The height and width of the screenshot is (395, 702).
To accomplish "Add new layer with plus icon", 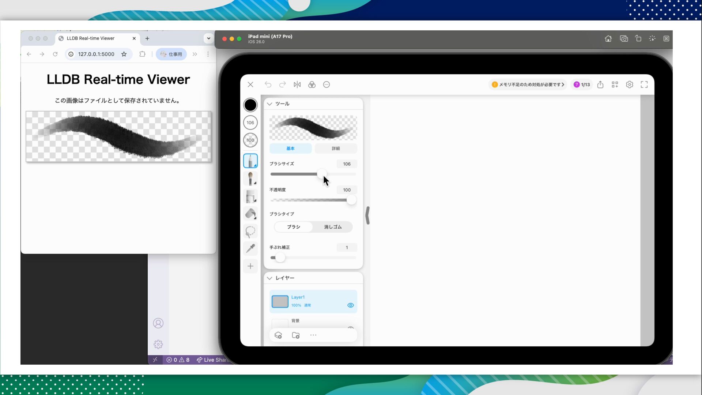I will click(x=278, y=335).
